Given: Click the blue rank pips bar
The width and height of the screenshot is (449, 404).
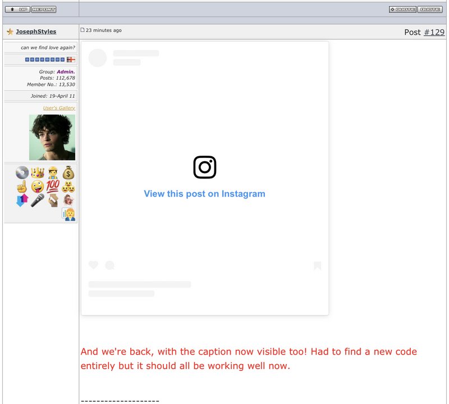Looking at the screenshot, I should point(45,60).
